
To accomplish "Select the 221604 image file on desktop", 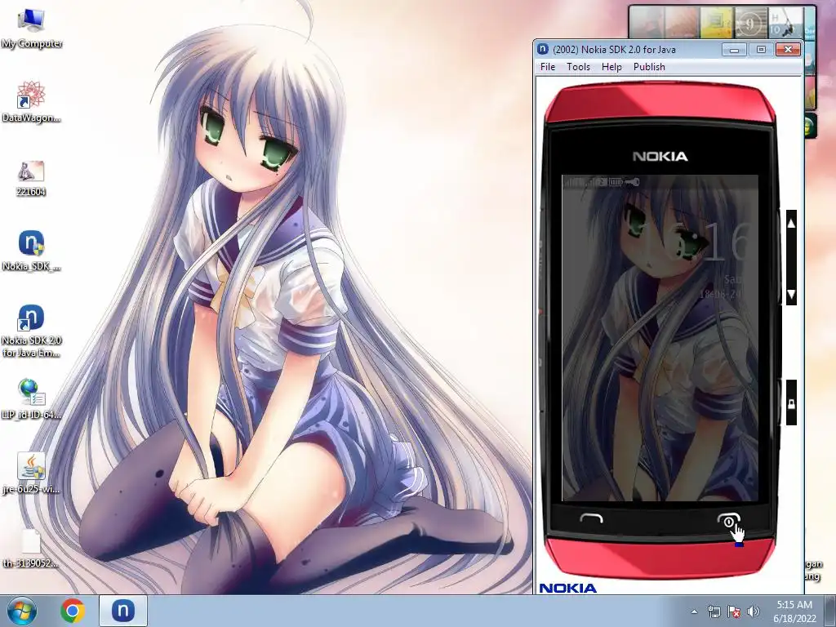I will (x=31, y=179).
